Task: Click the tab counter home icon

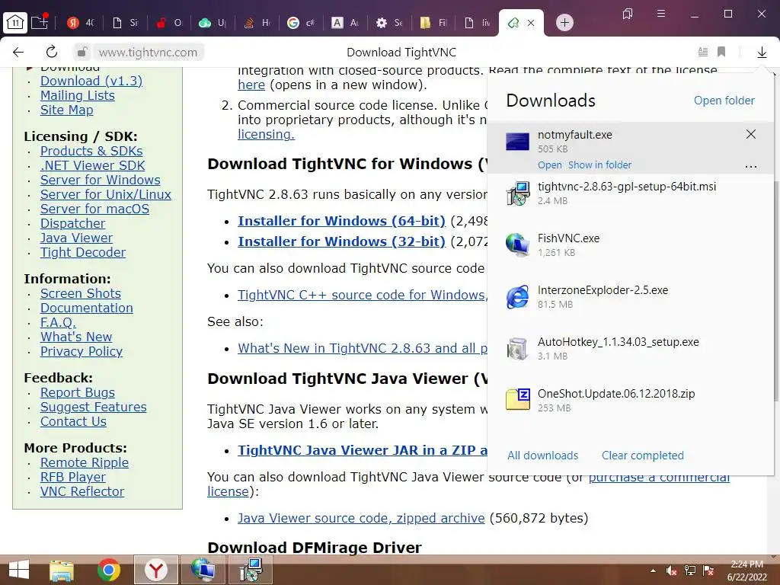Action: tap(15, 22)
